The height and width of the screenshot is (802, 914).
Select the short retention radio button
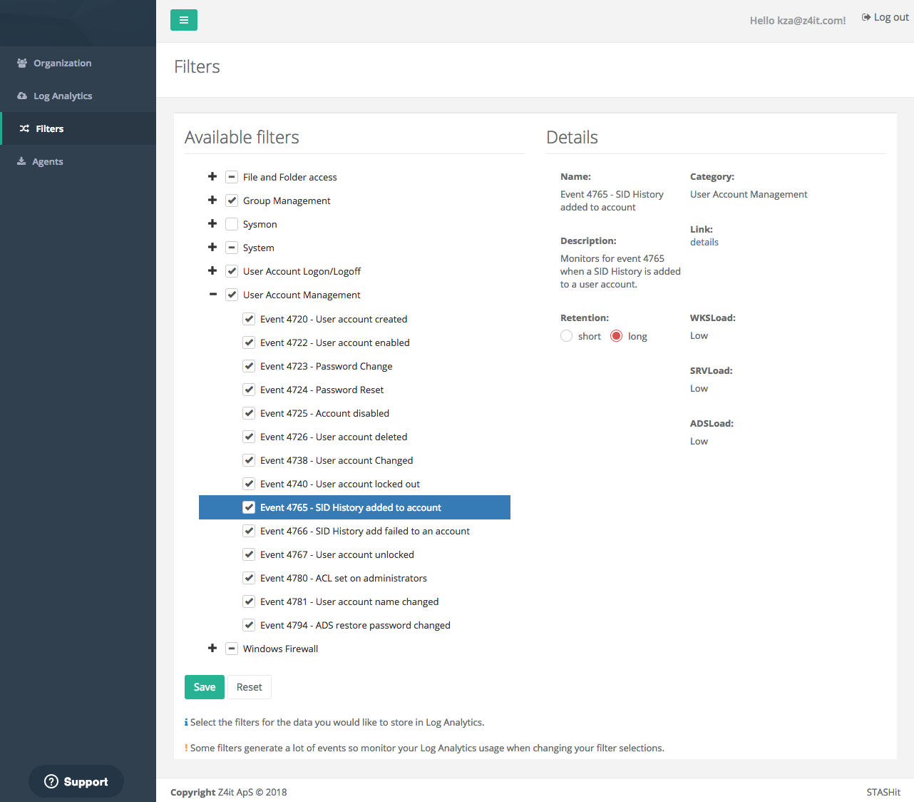567,336
